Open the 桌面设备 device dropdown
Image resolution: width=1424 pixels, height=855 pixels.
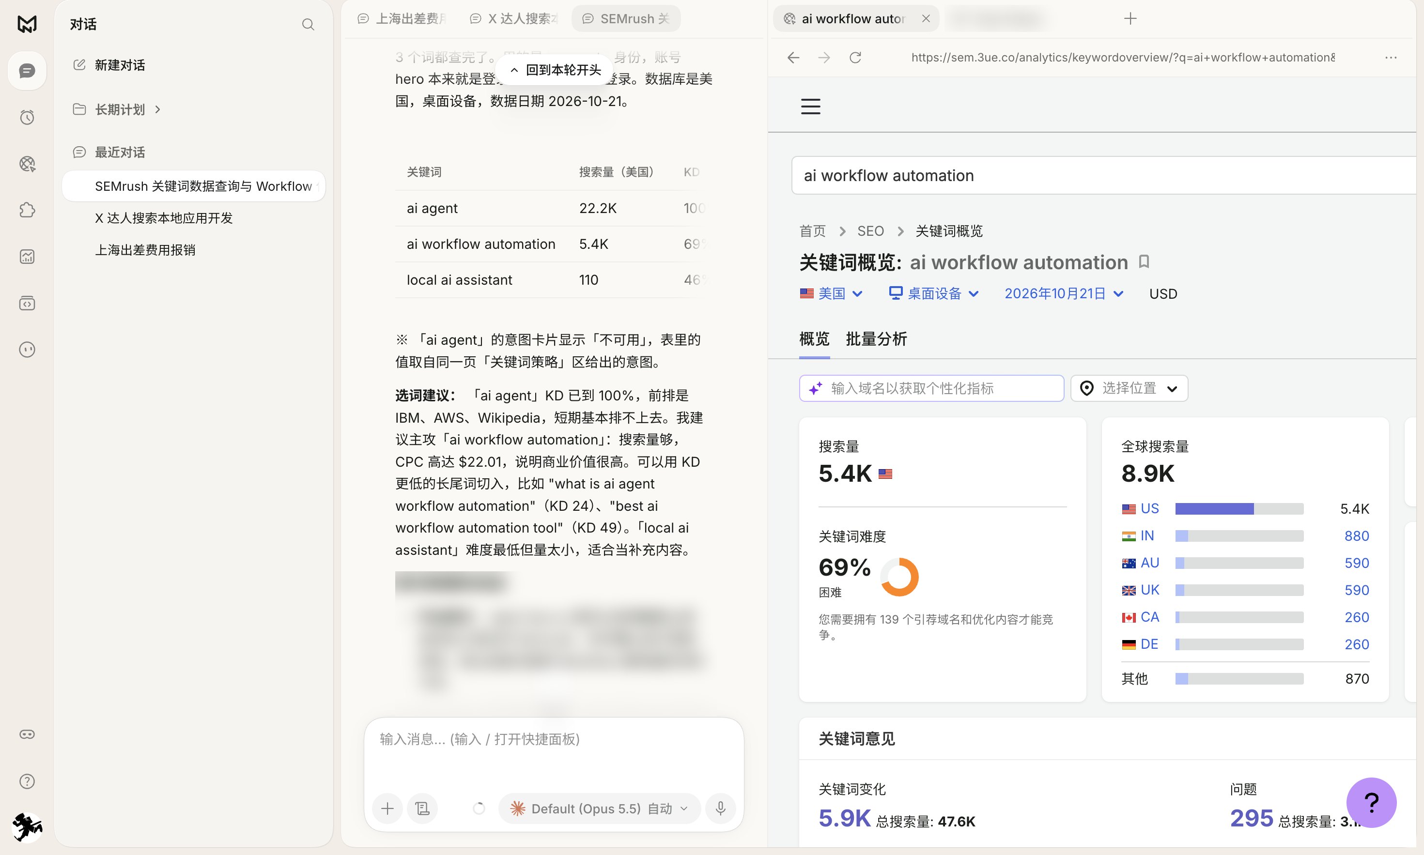tap(933, 294)
